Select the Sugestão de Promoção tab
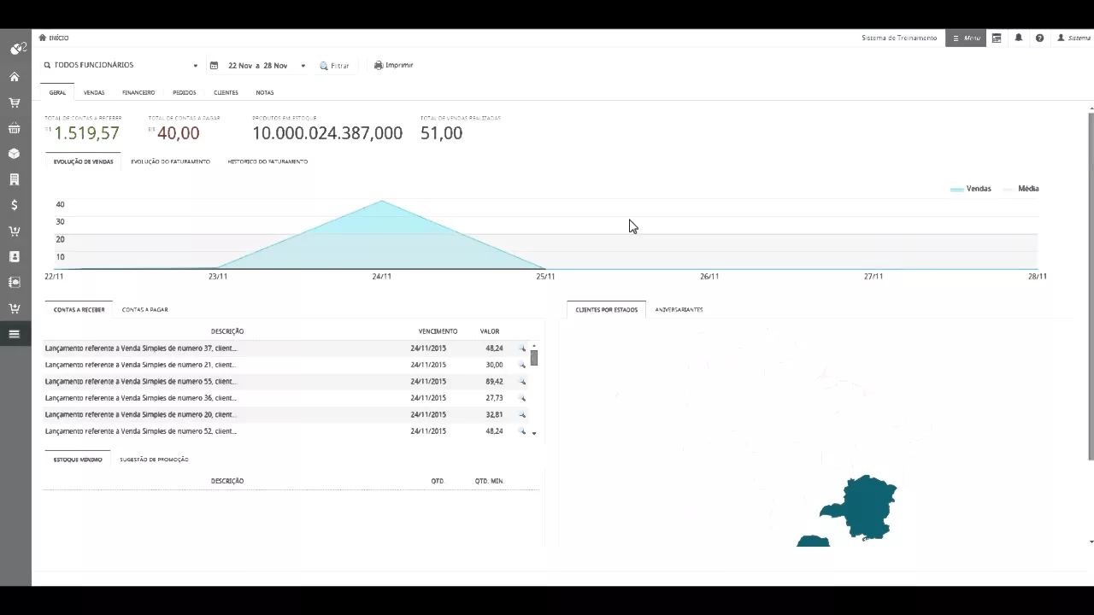Image resolution: width=1094 pixels, height=615 pixels. click(x=154, y=460)
